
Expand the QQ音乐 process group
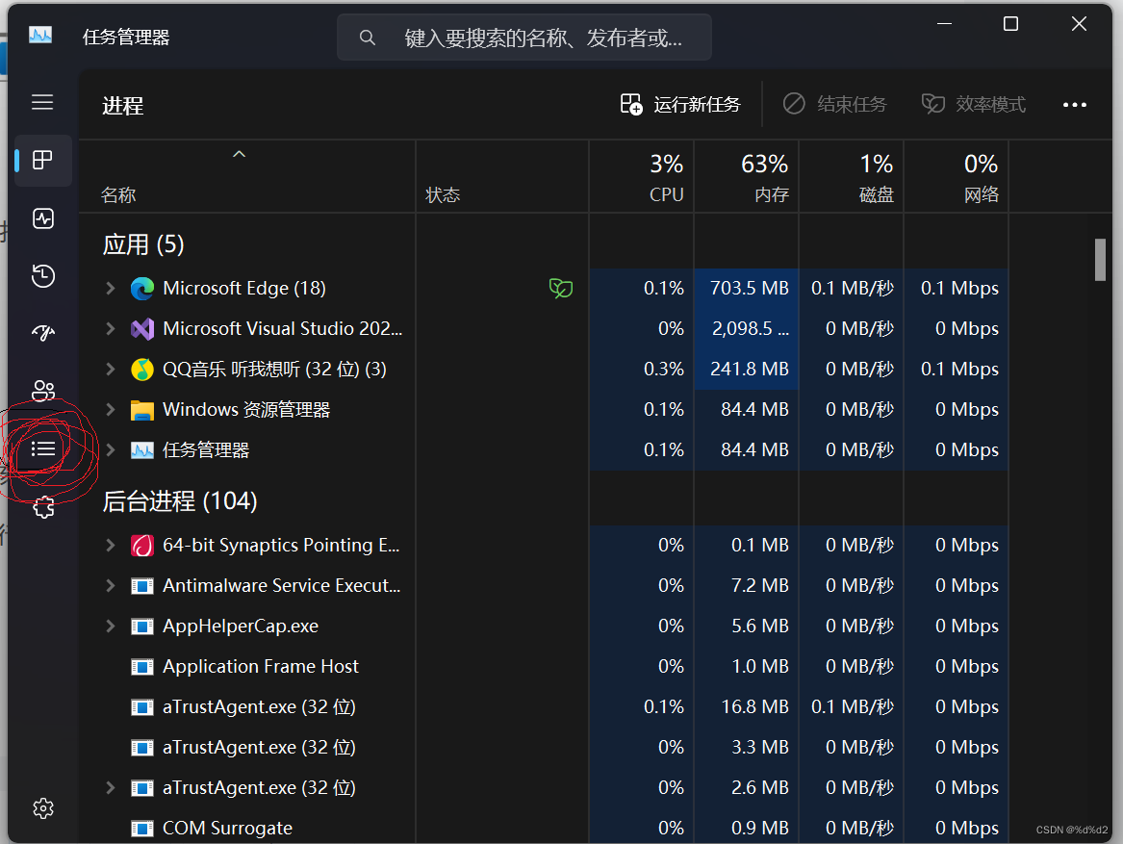tap(111, 369)
